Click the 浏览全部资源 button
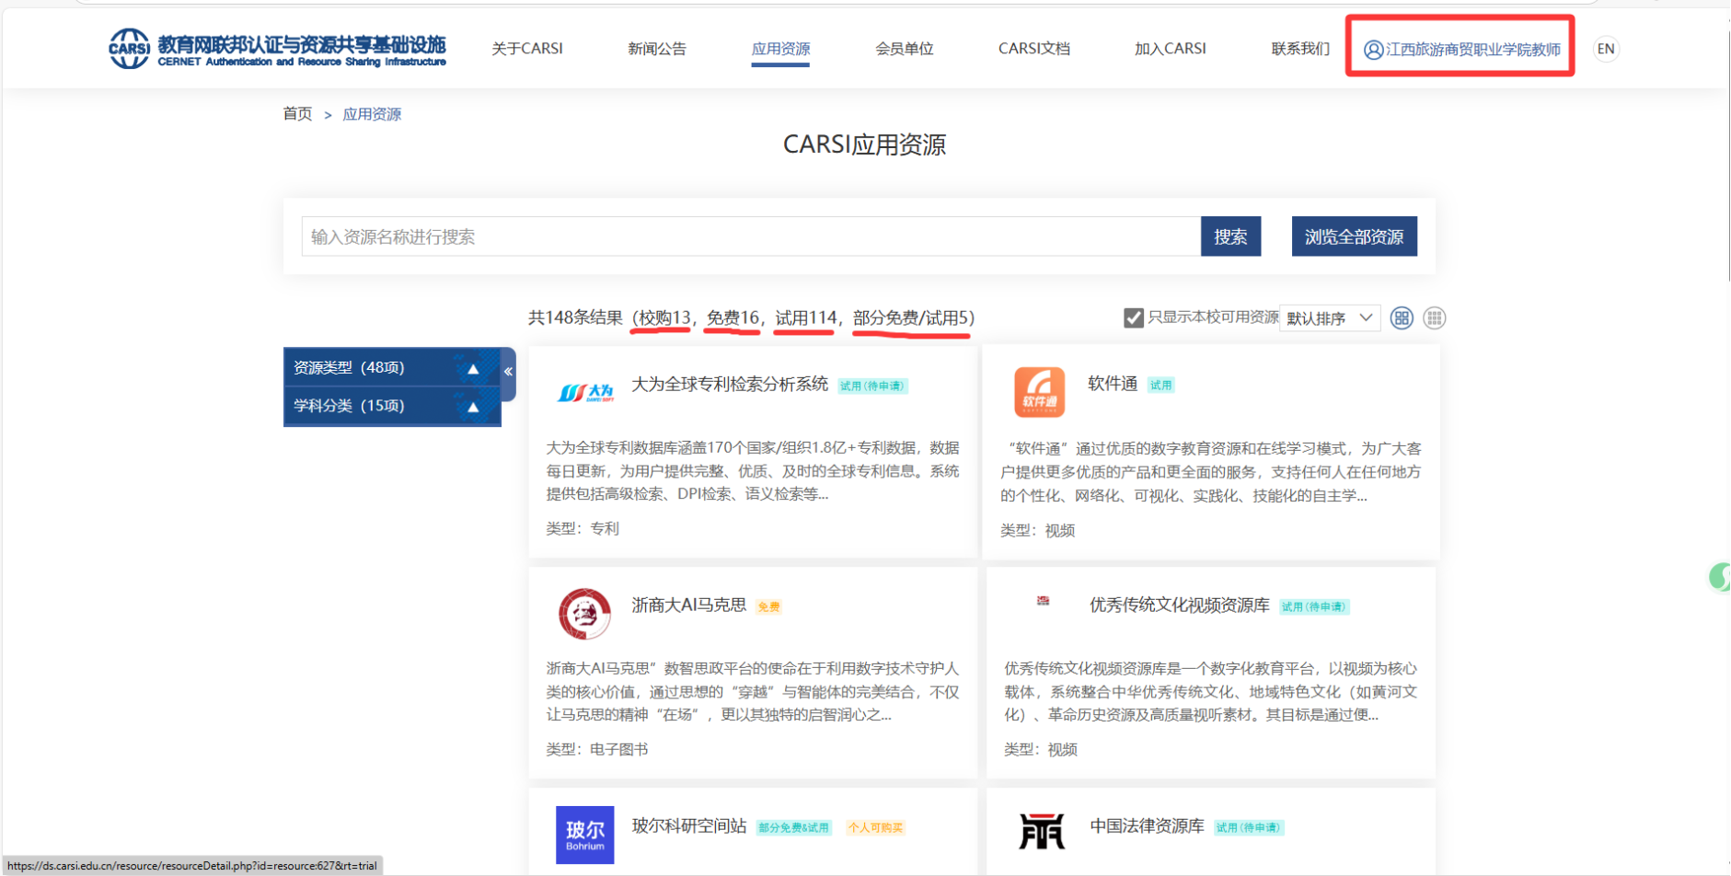1731x876 pixels. coord(1354,236)
